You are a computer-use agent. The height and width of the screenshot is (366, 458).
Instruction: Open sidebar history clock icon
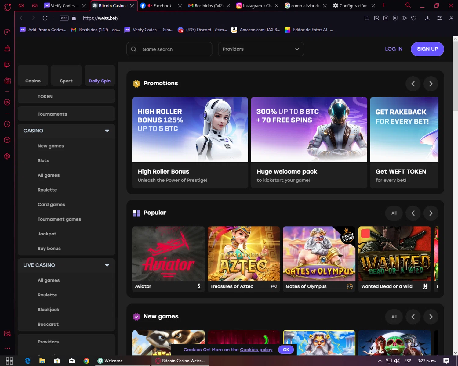[7, 124]
